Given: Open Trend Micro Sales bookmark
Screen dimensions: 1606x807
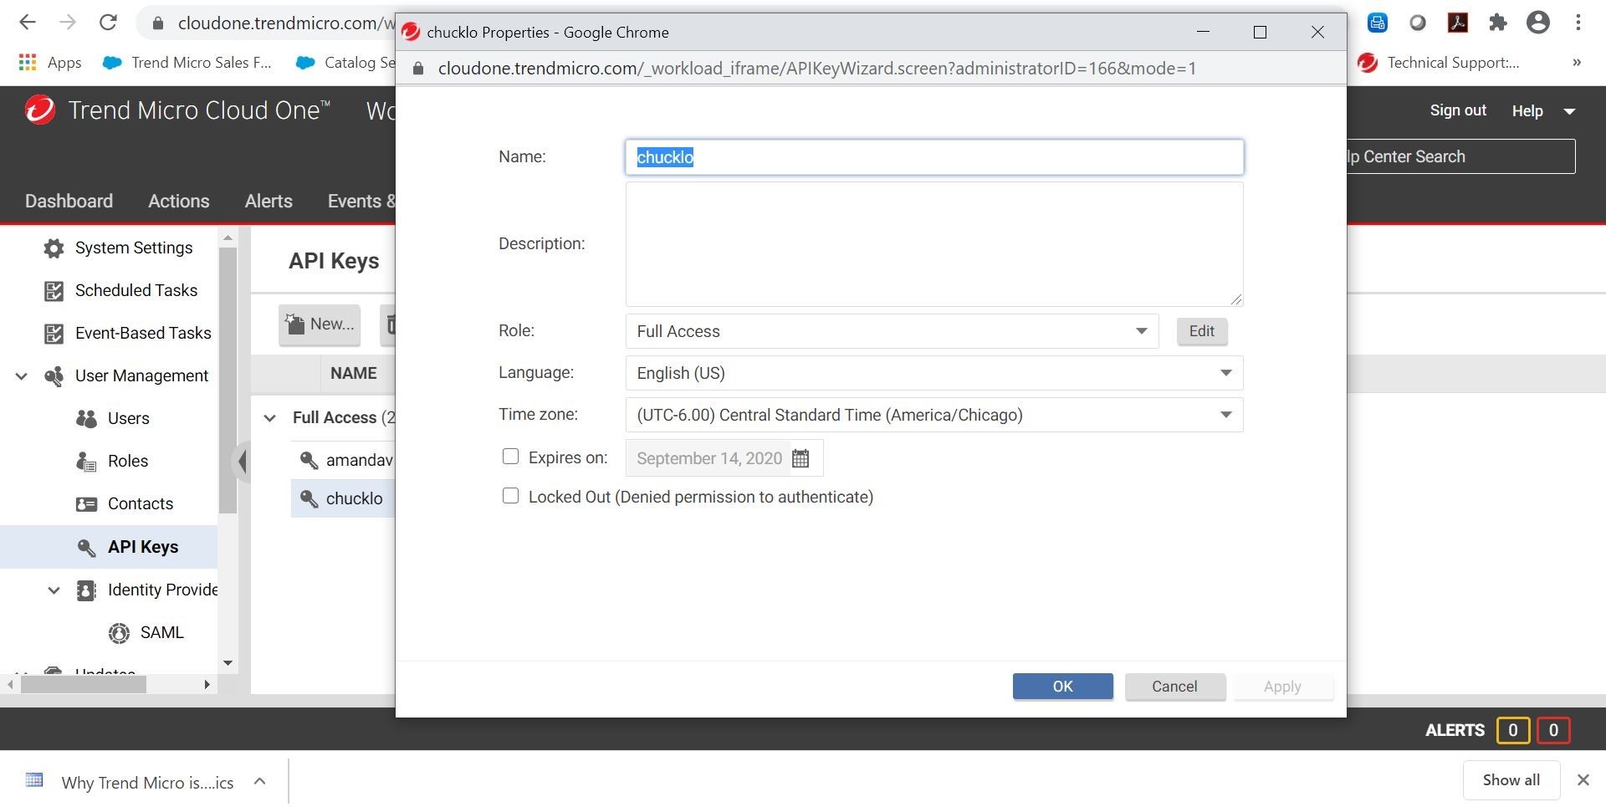Looking at the screenshot, I should [187, 62].
